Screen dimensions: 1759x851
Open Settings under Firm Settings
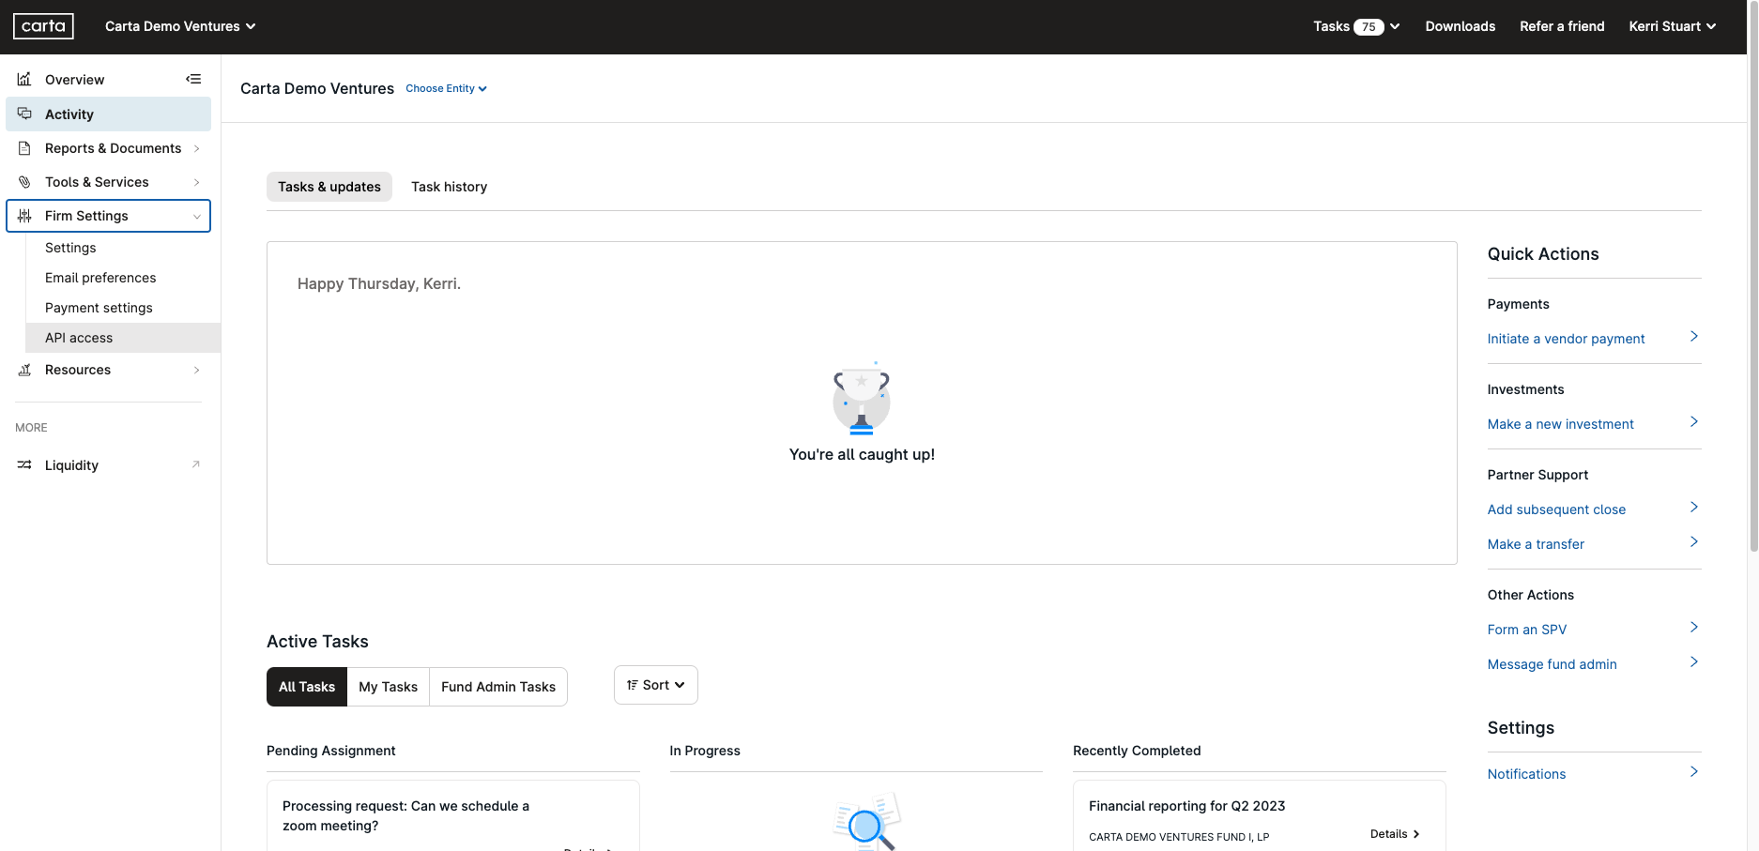pyautogui.click(x=70, y=248)
